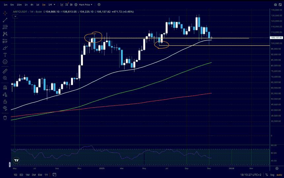
Task: Select the trend line drawing tool
Action: 5,20
